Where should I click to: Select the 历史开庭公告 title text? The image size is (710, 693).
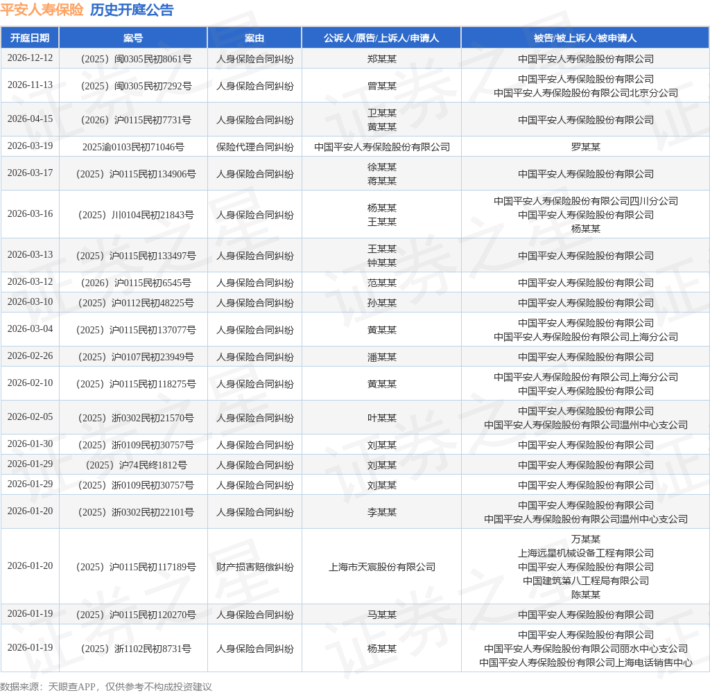coord(132,10)
